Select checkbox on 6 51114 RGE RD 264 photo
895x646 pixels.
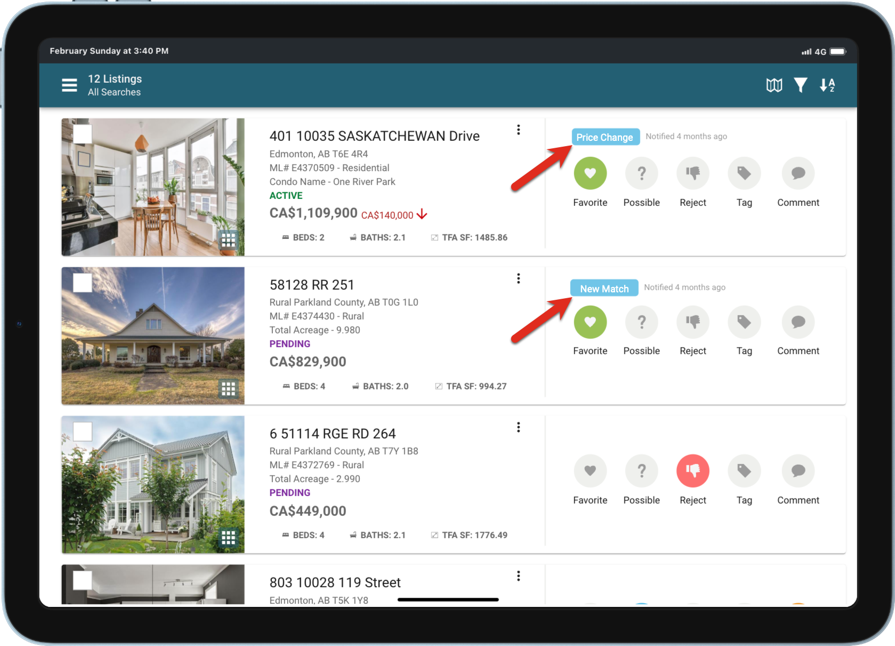point(83,431)
